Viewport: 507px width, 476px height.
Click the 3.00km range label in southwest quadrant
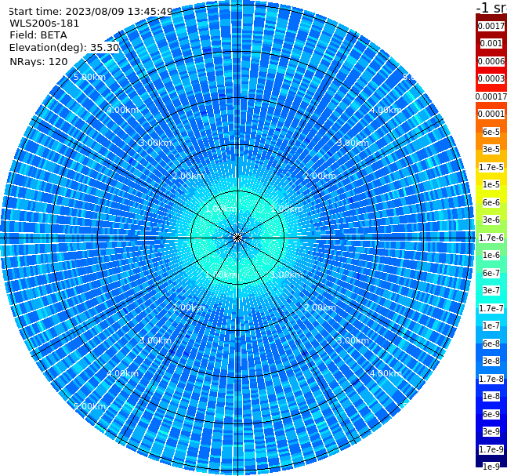[x=155, y=340]
